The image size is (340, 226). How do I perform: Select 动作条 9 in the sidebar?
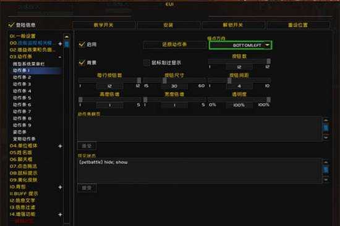22,125
